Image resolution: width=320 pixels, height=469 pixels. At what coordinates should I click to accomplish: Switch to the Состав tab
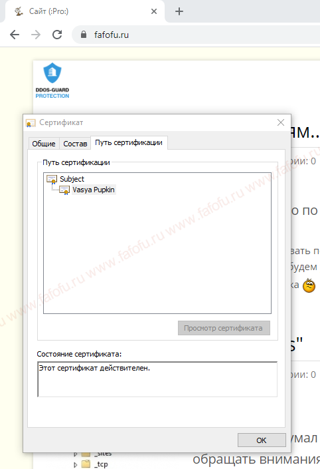(75, 144)
